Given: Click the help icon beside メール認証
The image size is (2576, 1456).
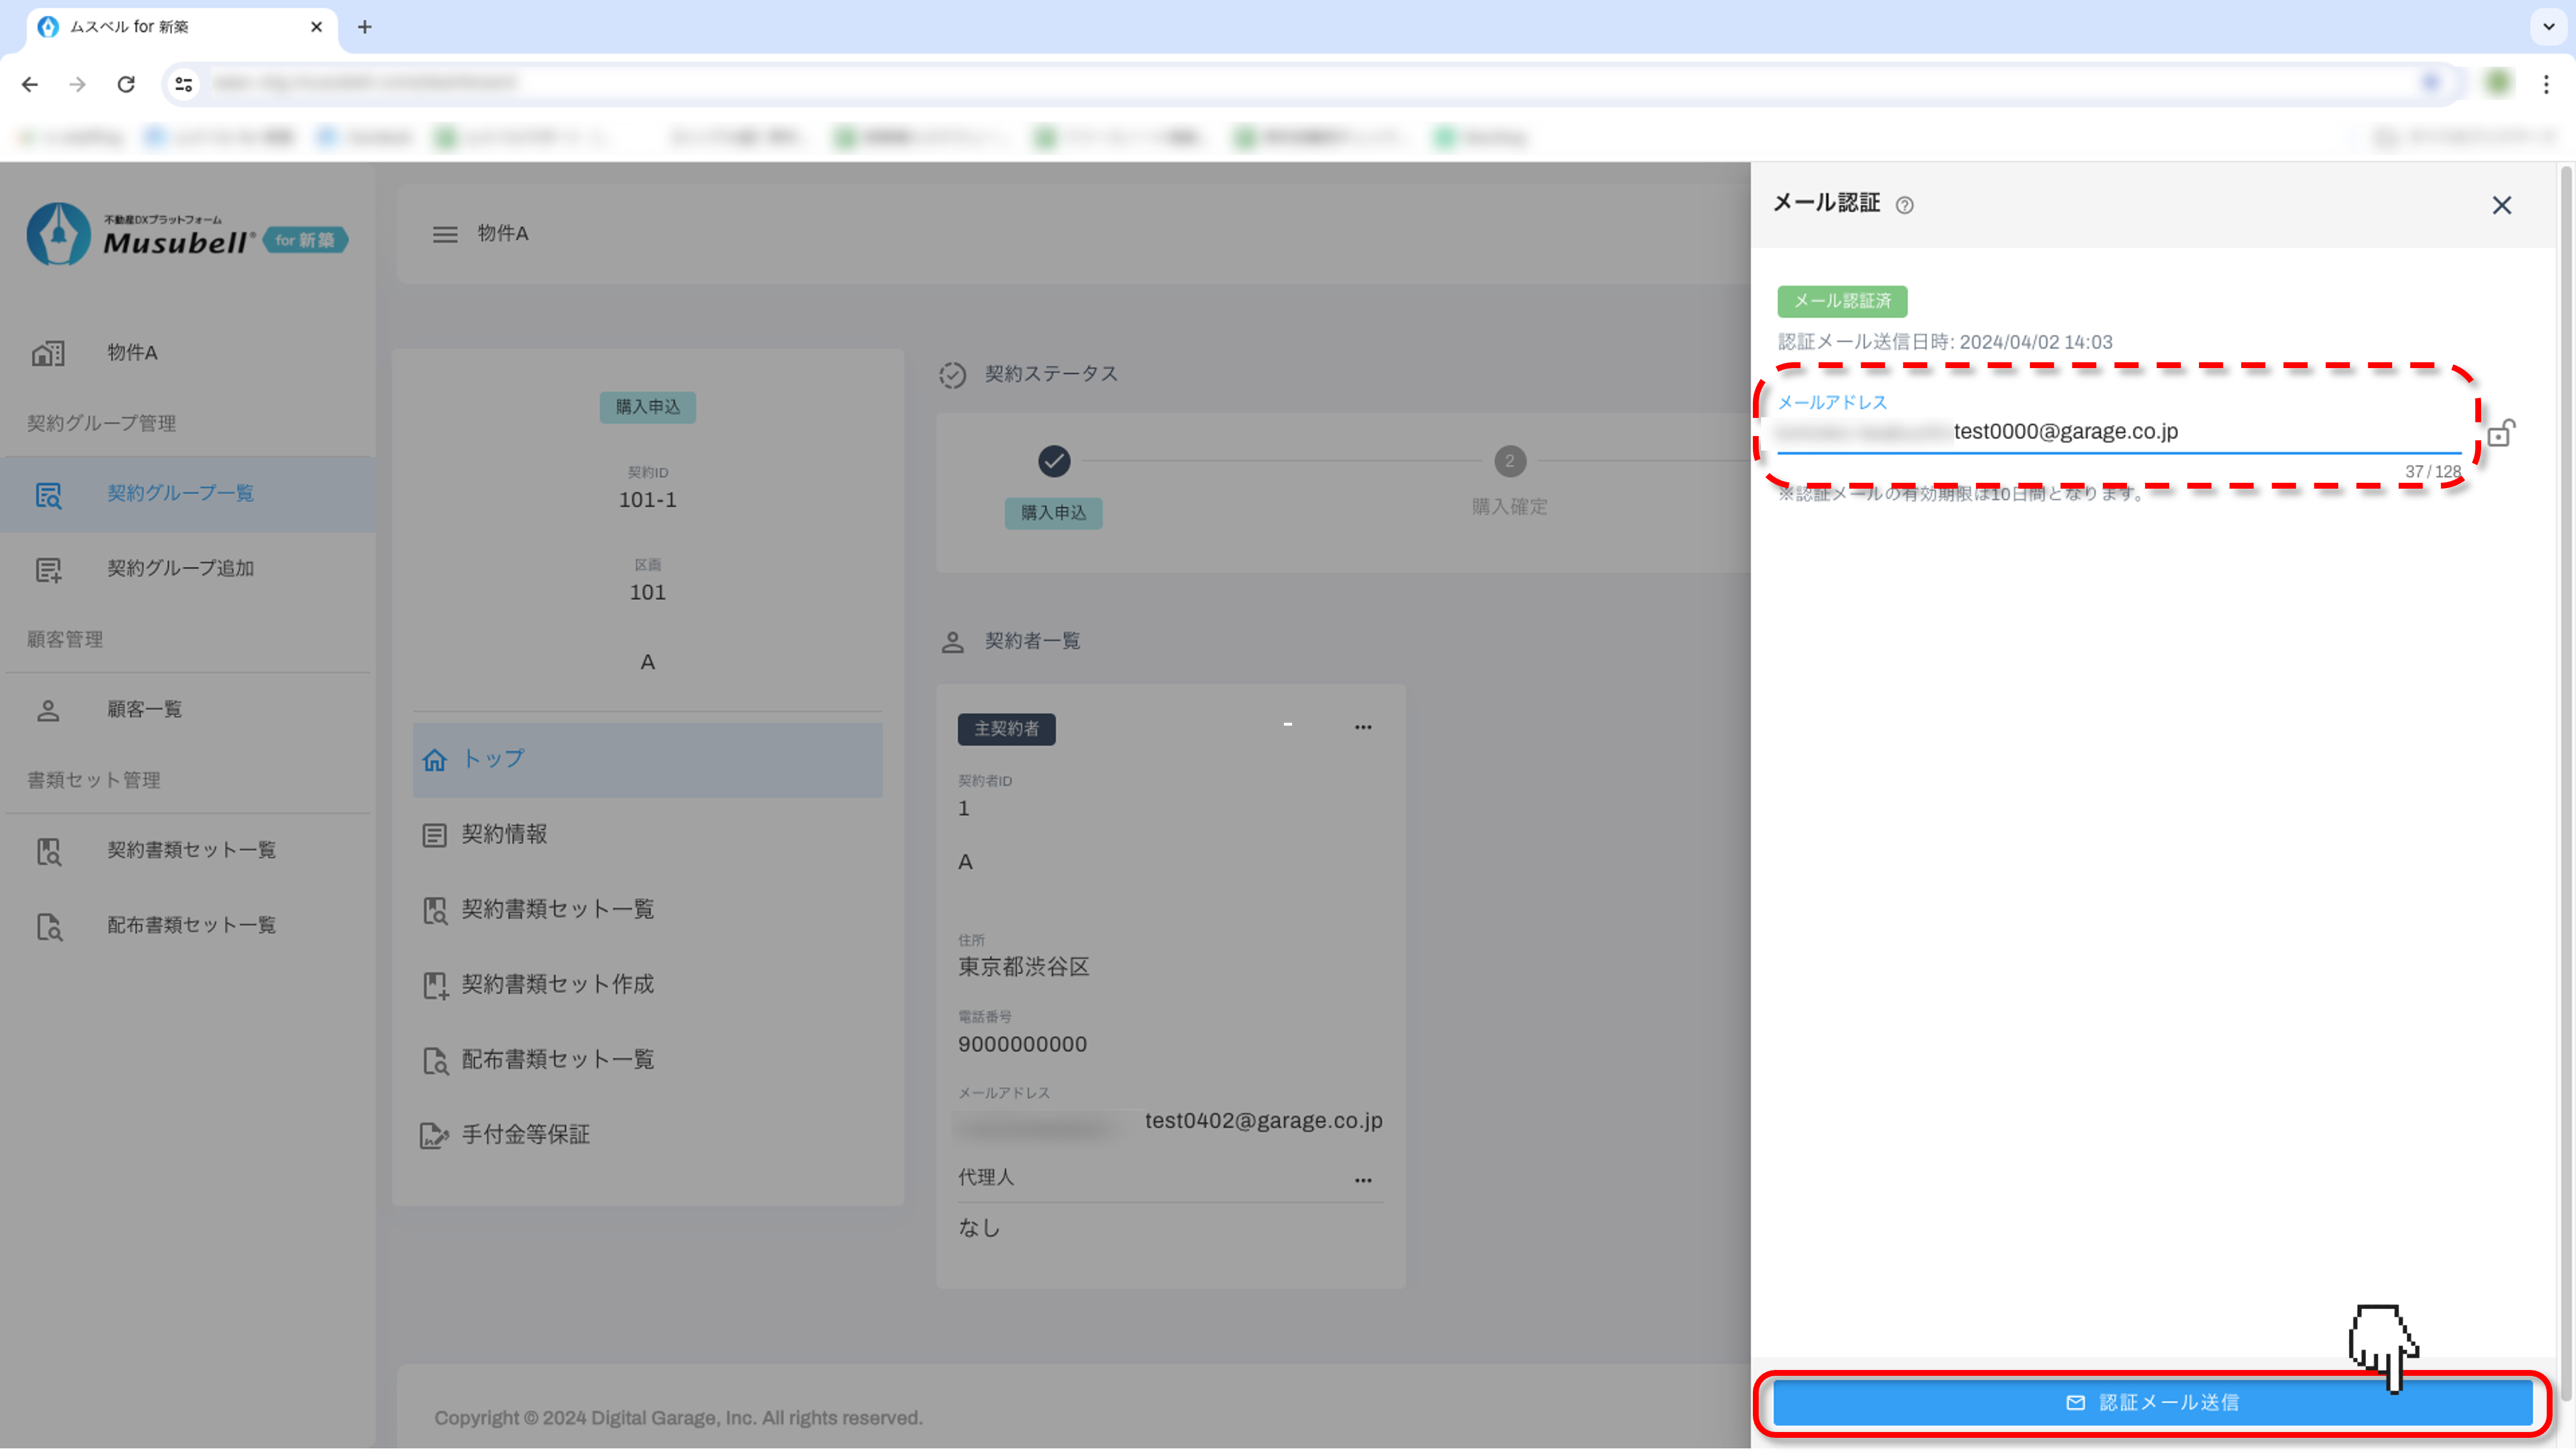Looking at the screenshot, I should [x=1904, y=205].
